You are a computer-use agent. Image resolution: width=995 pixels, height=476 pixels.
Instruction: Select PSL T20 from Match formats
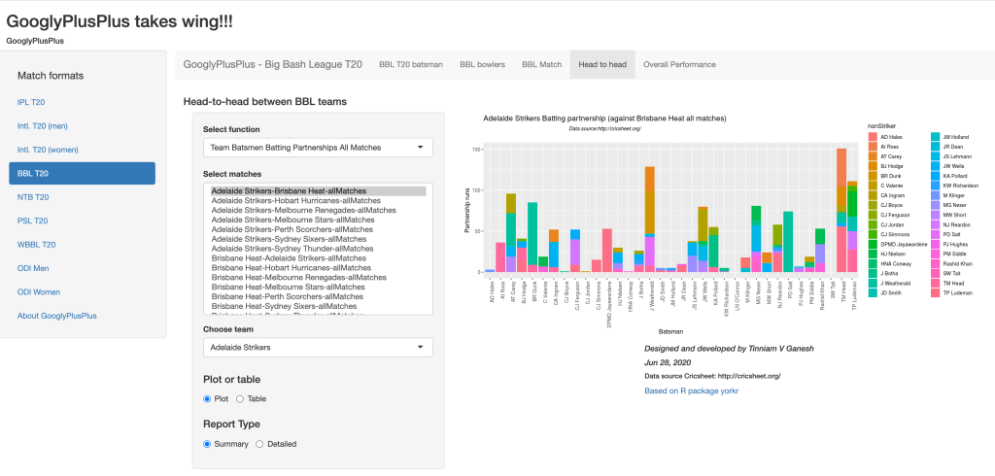pyautogui.click(x=32, y=221)
